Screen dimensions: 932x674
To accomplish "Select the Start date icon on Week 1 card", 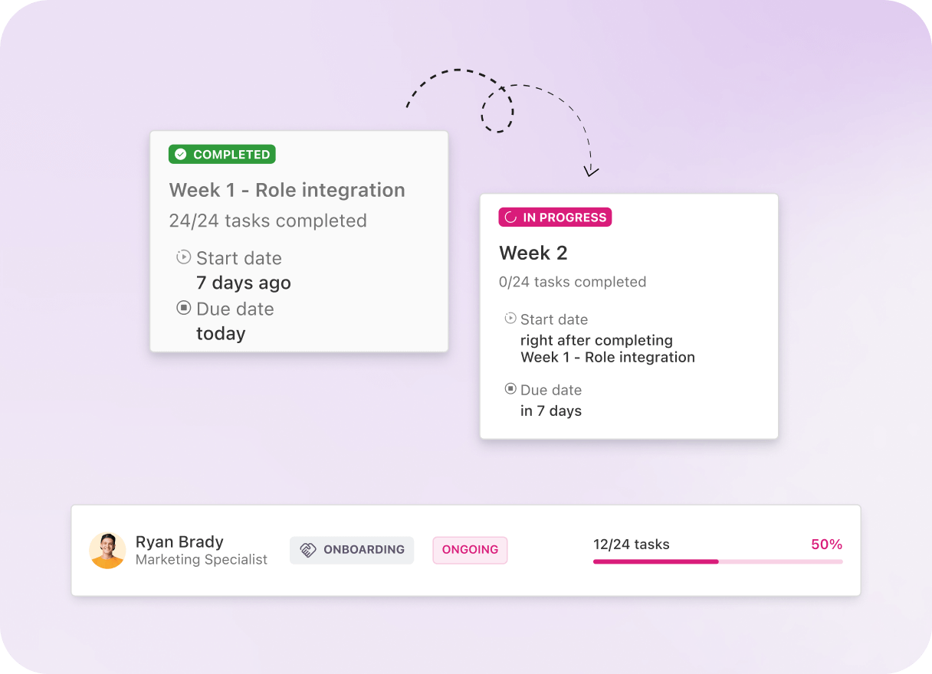I will coord(182,257).
